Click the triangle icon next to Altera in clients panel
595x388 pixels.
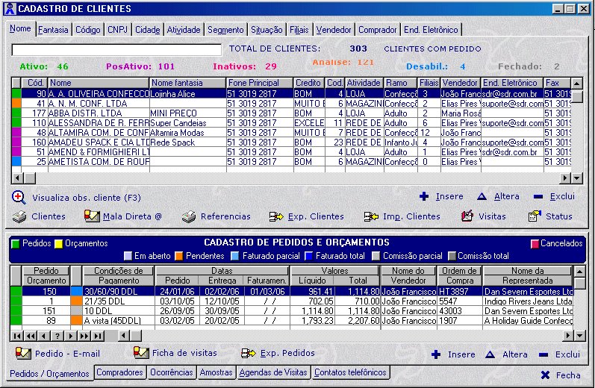click(x=482, y=196)
